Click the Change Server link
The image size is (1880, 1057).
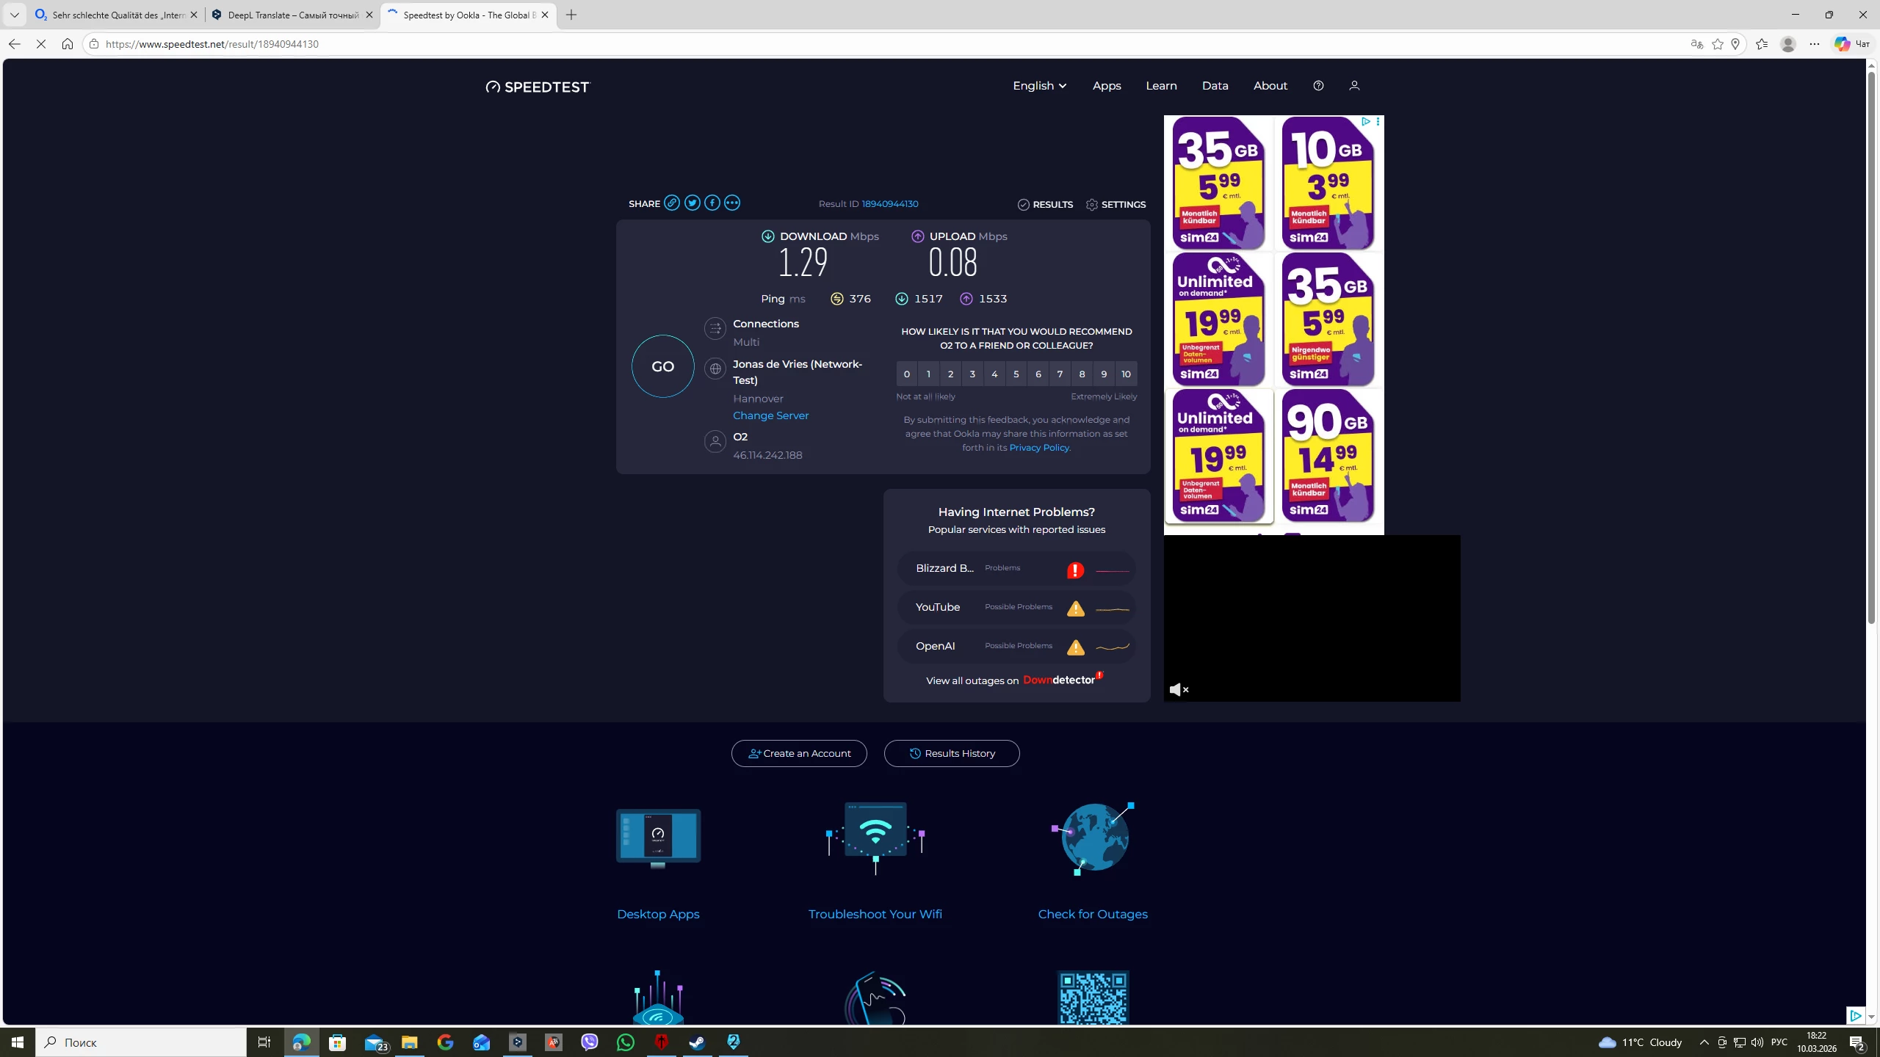pyautogui.click(x=770, y=415)
